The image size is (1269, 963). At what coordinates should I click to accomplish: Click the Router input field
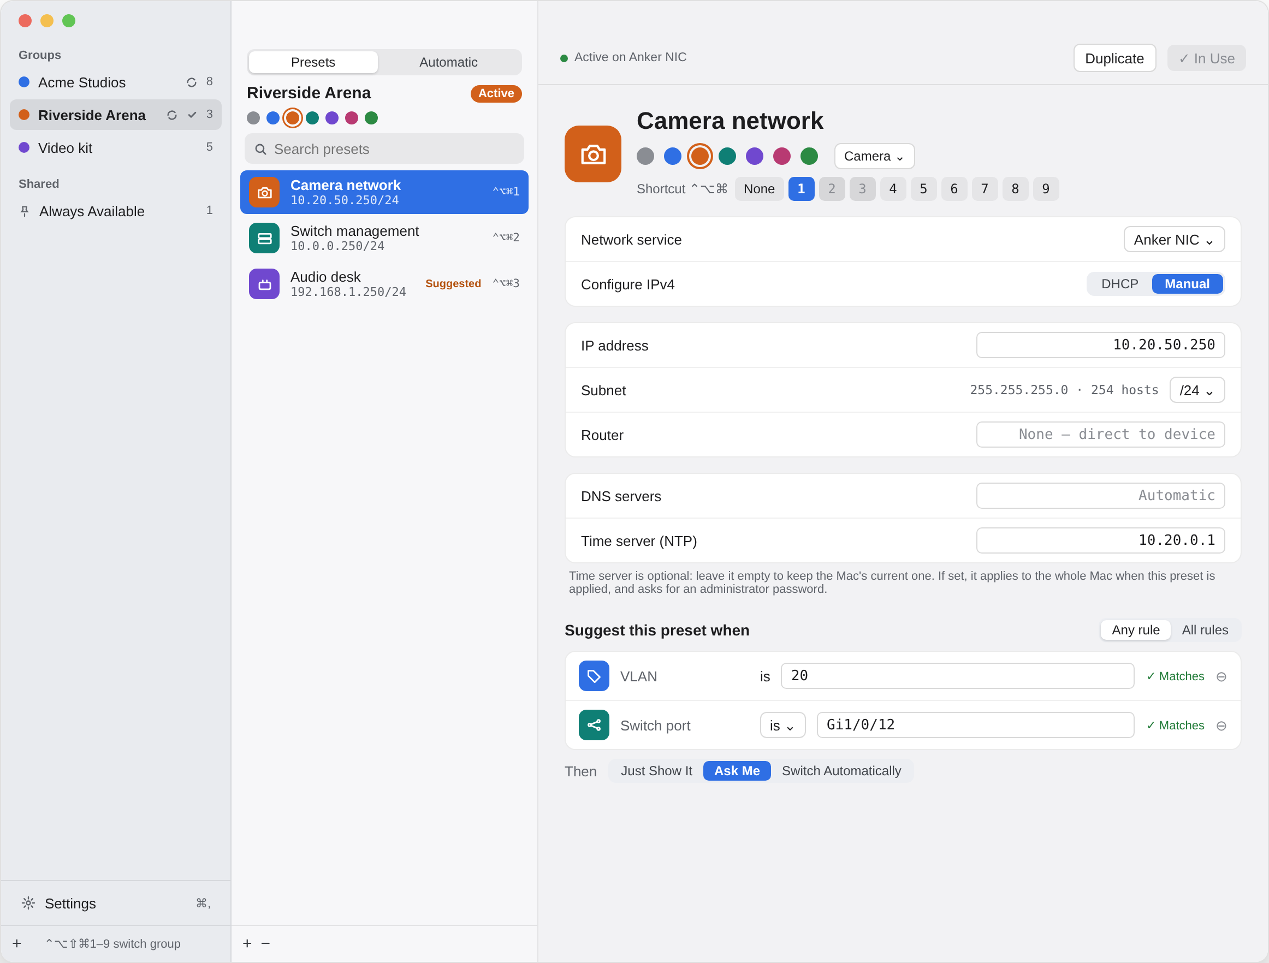pos(1100,434)
